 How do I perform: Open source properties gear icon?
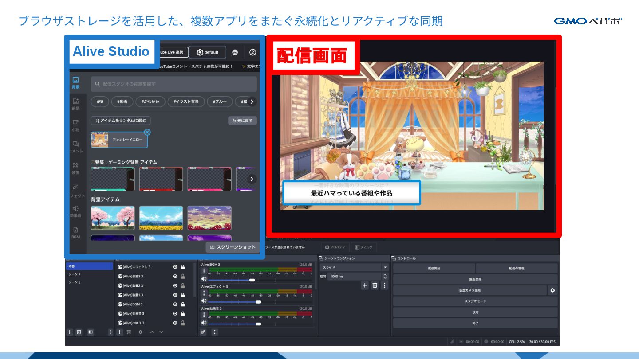141,332
